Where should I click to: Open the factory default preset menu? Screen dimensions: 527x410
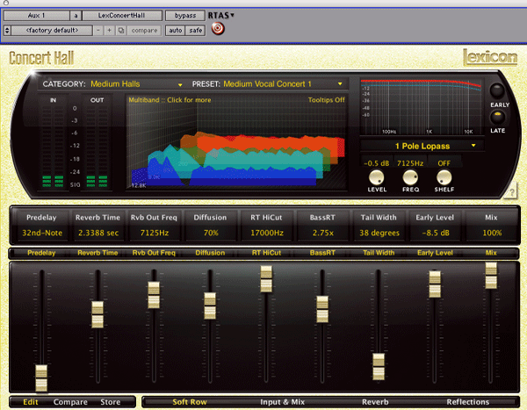point(52,31)
